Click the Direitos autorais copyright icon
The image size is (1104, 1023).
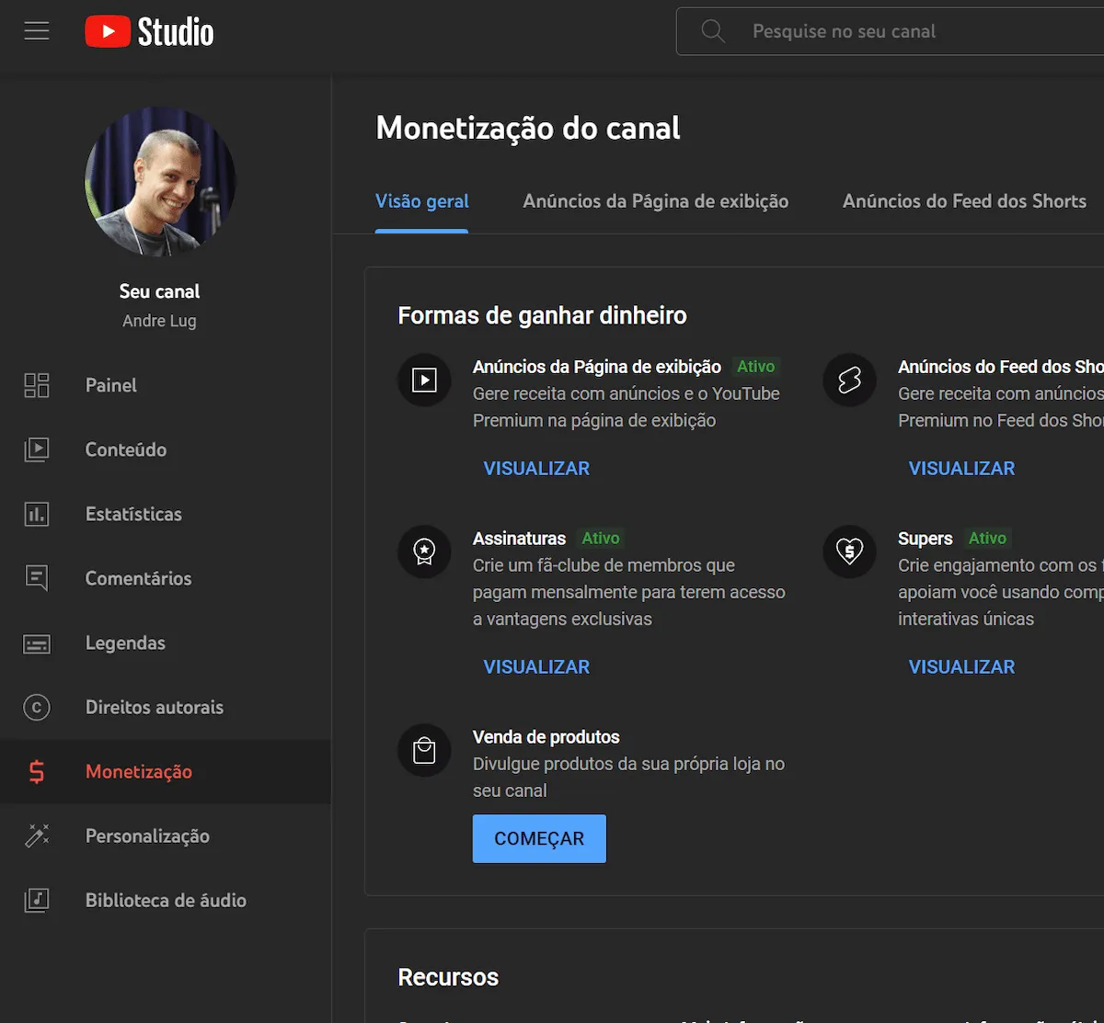click(x=37, y=707)
